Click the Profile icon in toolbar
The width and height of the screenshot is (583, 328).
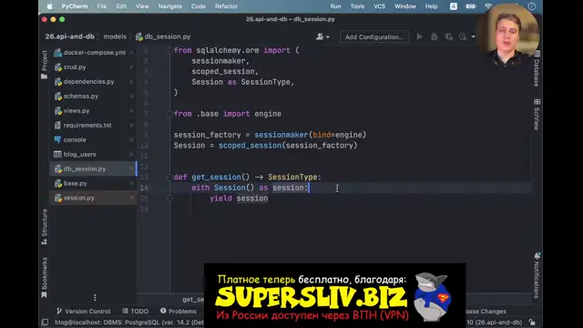[x=463, y=36]
